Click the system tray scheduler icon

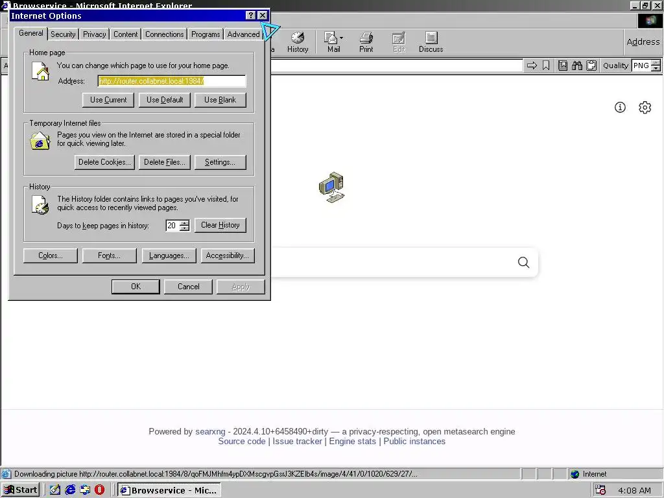(600, 490)
